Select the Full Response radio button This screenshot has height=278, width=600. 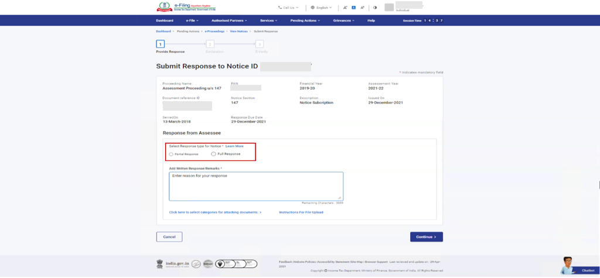pos(213,154)
